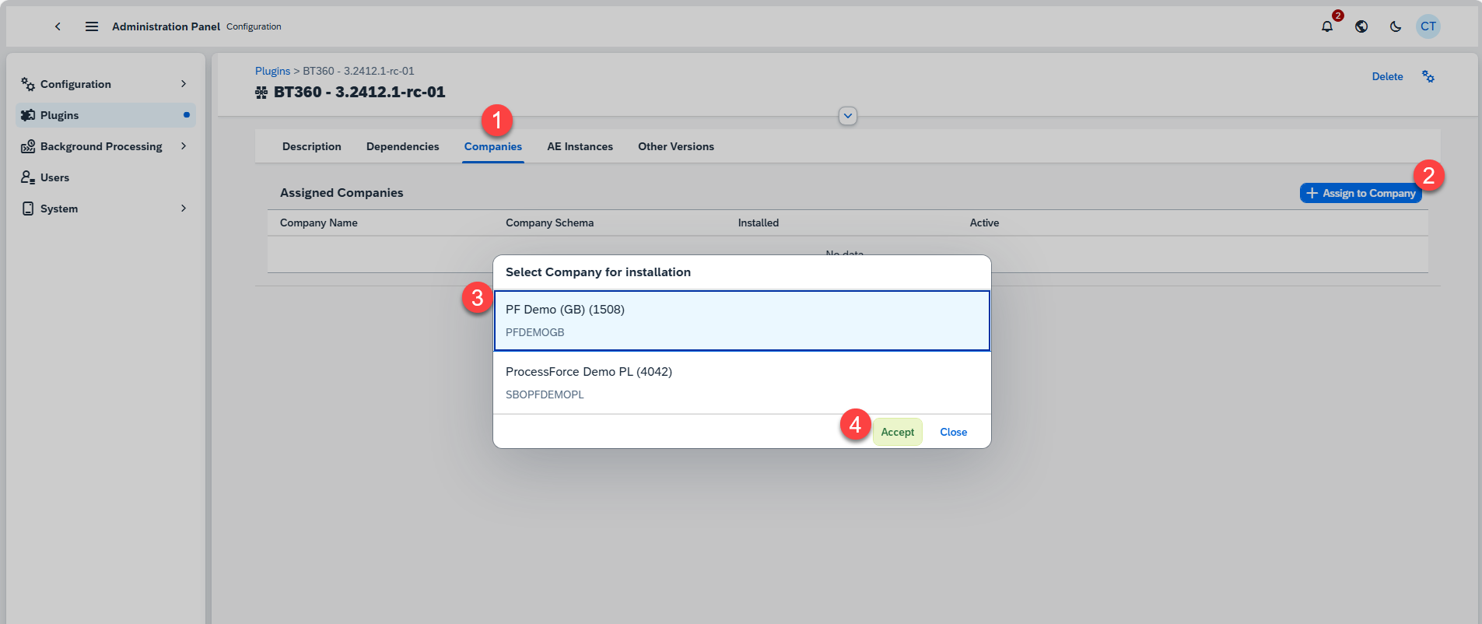Open the globe language icon
1482x624 pixels.
(1361, 26)
